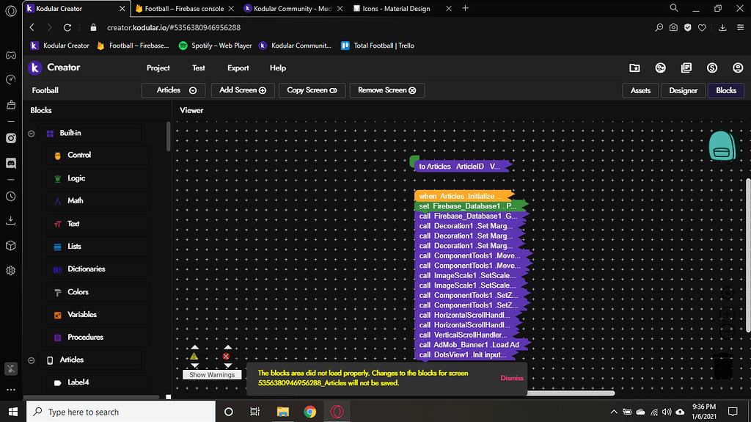Add page to bookmarks heart icon
The height and width of the screenshot is (422, 751).
coord(702,28)
